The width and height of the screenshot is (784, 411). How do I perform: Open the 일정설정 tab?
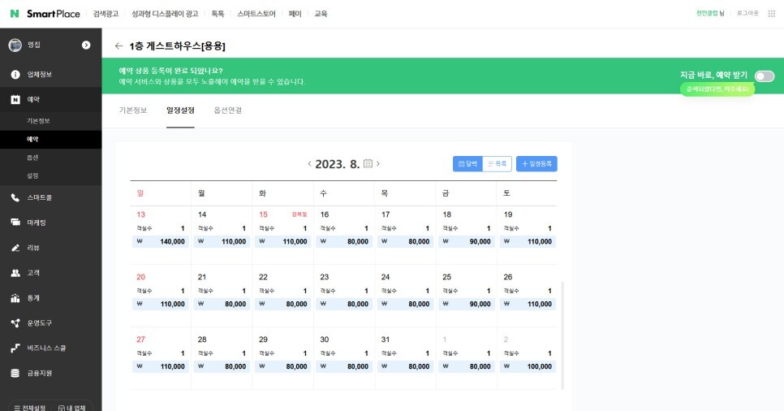pyautogui.click(x=180, y=110)
